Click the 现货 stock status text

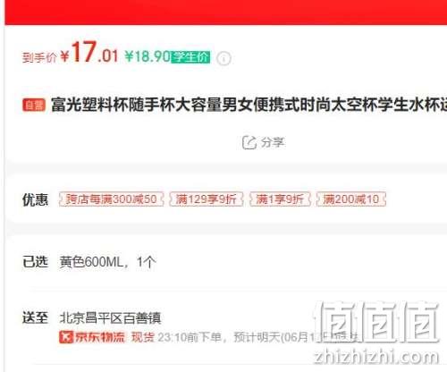pos(143,337)
